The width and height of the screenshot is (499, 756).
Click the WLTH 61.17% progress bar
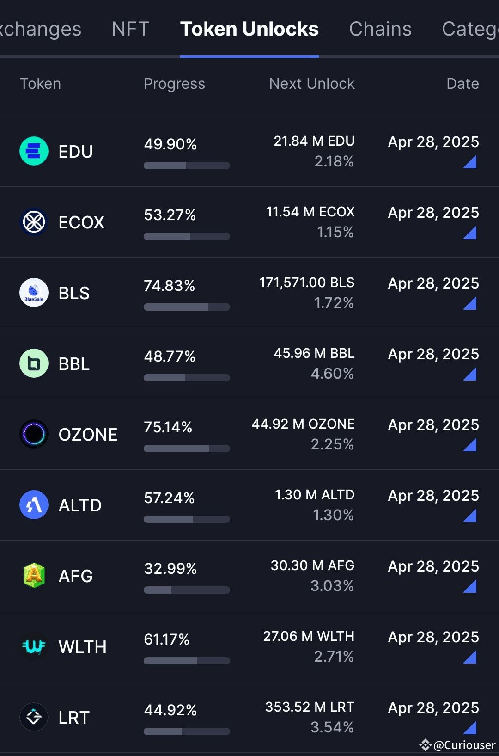[187, 661]
